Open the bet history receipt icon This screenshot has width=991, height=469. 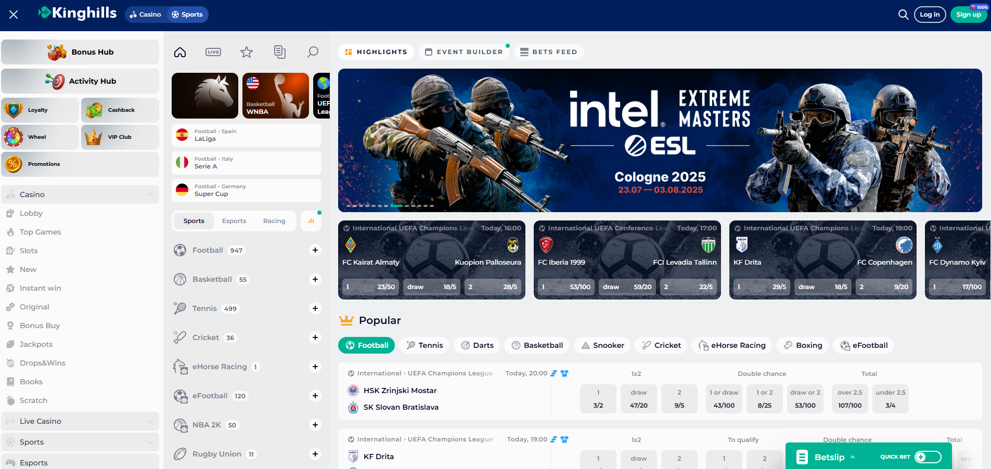pyautogui.click(x=280, y=52)
